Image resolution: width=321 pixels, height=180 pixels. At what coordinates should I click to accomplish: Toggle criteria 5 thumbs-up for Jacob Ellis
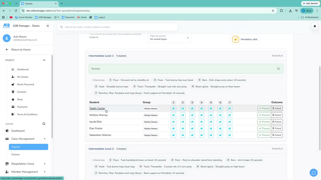pyautogui.click(x=211, y=122)
